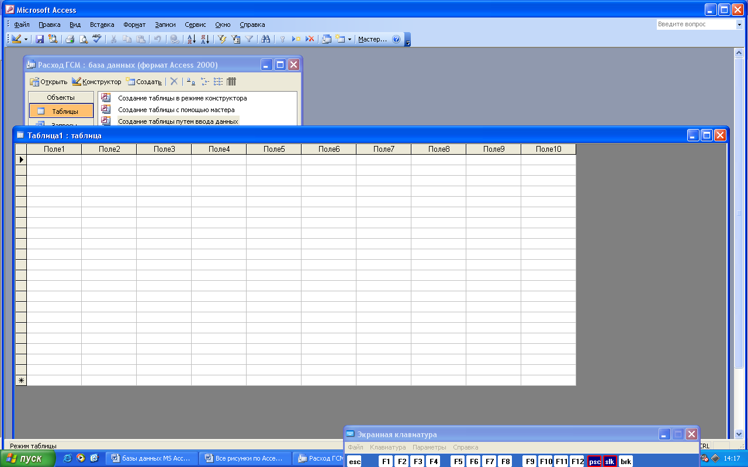Open 'базы данных MS Acc...' taskbar item
The image size is (748, 467).
coord(151,459)
